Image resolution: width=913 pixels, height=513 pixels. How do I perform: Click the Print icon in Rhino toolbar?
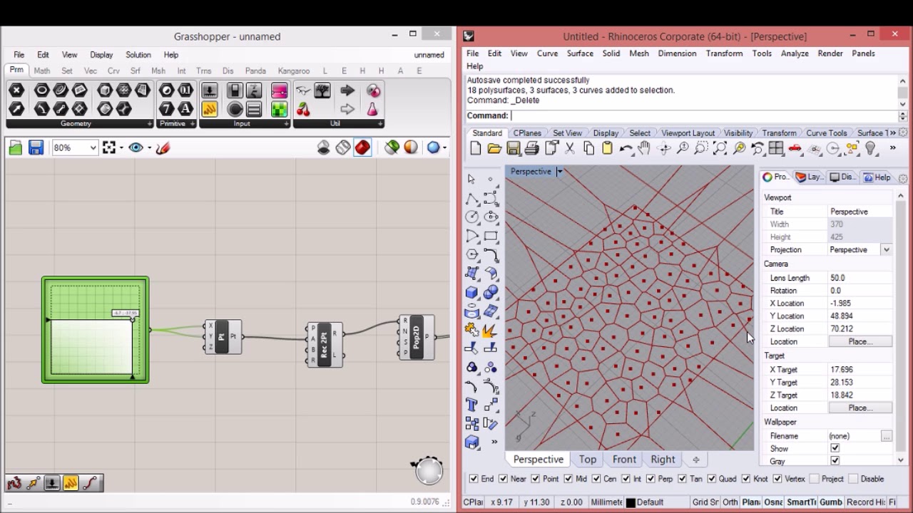531,148
